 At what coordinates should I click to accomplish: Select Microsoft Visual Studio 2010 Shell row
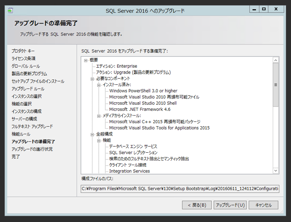click(143, 103)
